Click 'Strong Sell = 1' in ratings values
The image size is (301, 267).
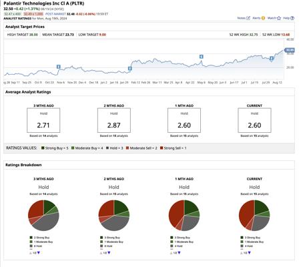pyautogui.click(x=174, y=148)
